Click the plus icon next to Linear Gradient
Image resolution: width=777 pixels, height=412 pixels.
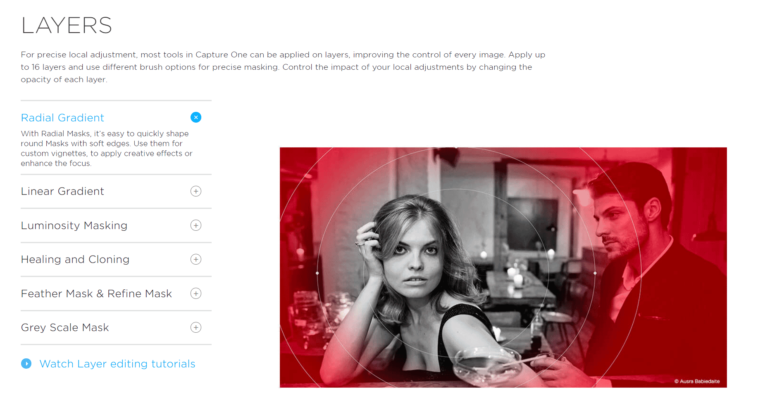tap(196, 191)
